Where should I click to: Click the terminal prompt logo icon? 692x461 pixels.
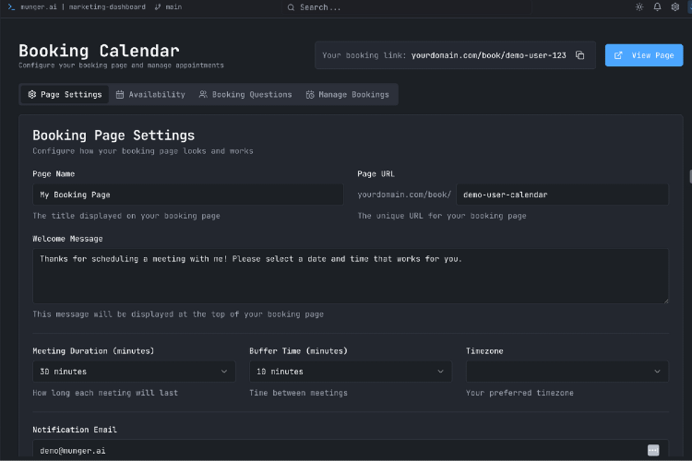11,7
